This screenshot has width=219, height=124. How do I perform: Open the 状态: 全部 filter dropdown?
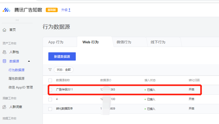click(64, 70)
